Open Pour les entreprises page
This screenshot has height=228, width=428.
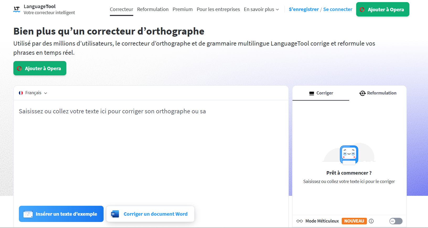point(218,9)
